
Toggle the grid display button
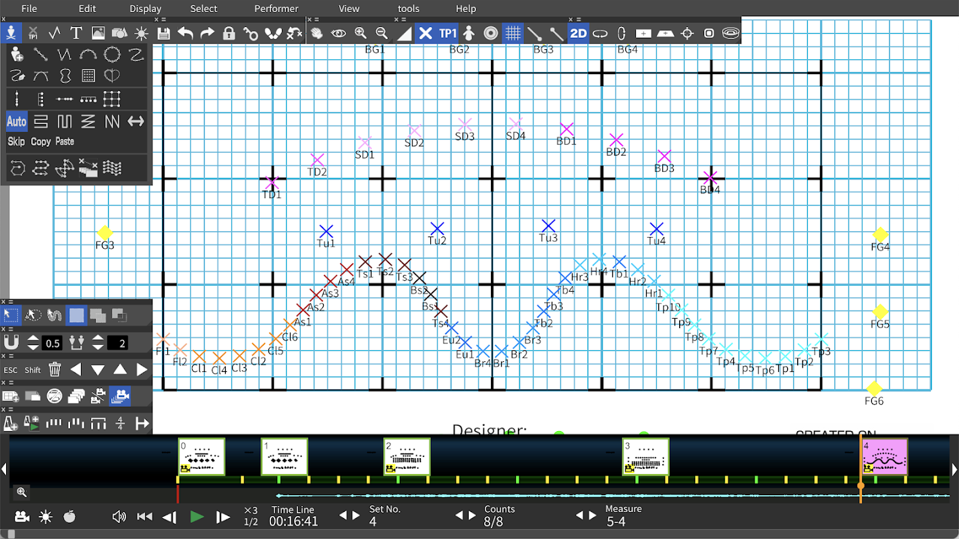tap(513, 33)
